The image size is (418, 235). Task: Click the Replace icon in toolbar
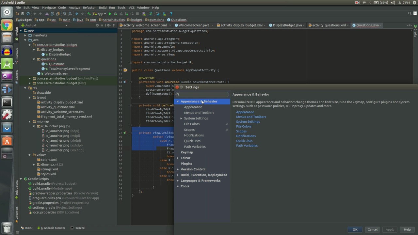pos(70,14)
